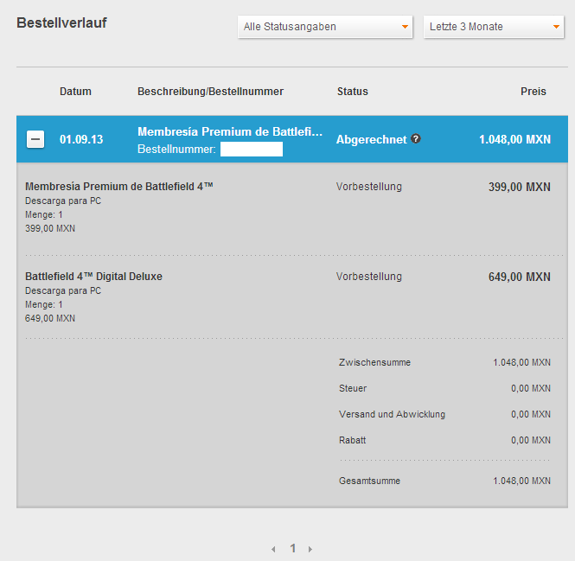Click the Zwischensumme label
Viewport: 575px width, 561px height.
click(374, 362)
